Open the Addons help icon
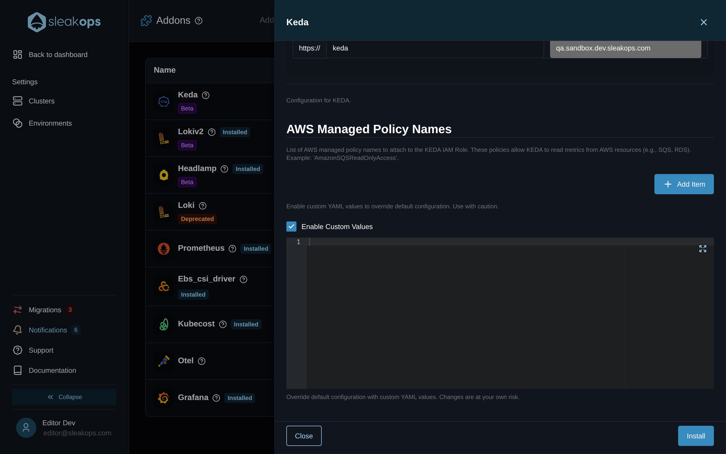The image size is (726, 454). tap(199, 21)
